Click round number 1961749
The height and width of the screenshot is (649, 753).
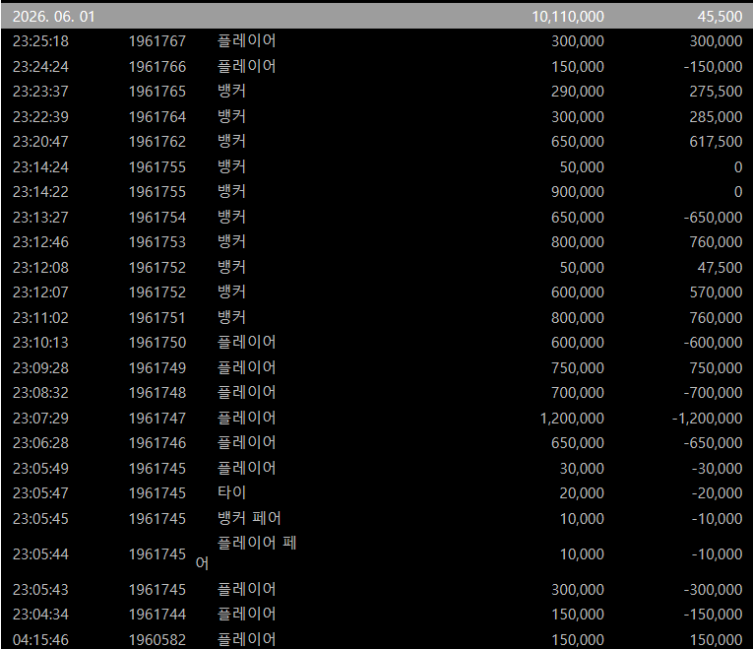coord(157,368)
